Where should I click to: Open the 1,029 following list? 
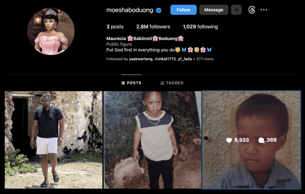200,27
